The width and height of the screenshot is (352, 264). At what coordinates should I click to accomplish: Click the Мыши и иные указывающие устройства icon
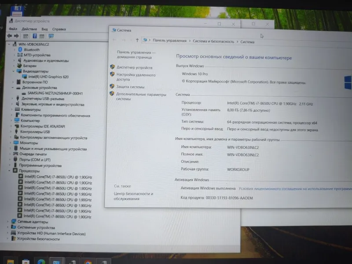(x=16, y=148)
